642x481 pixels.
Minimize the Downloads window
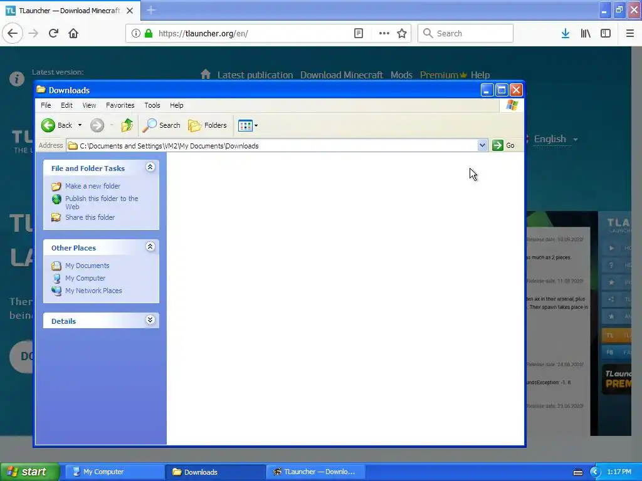click(487, 90)
